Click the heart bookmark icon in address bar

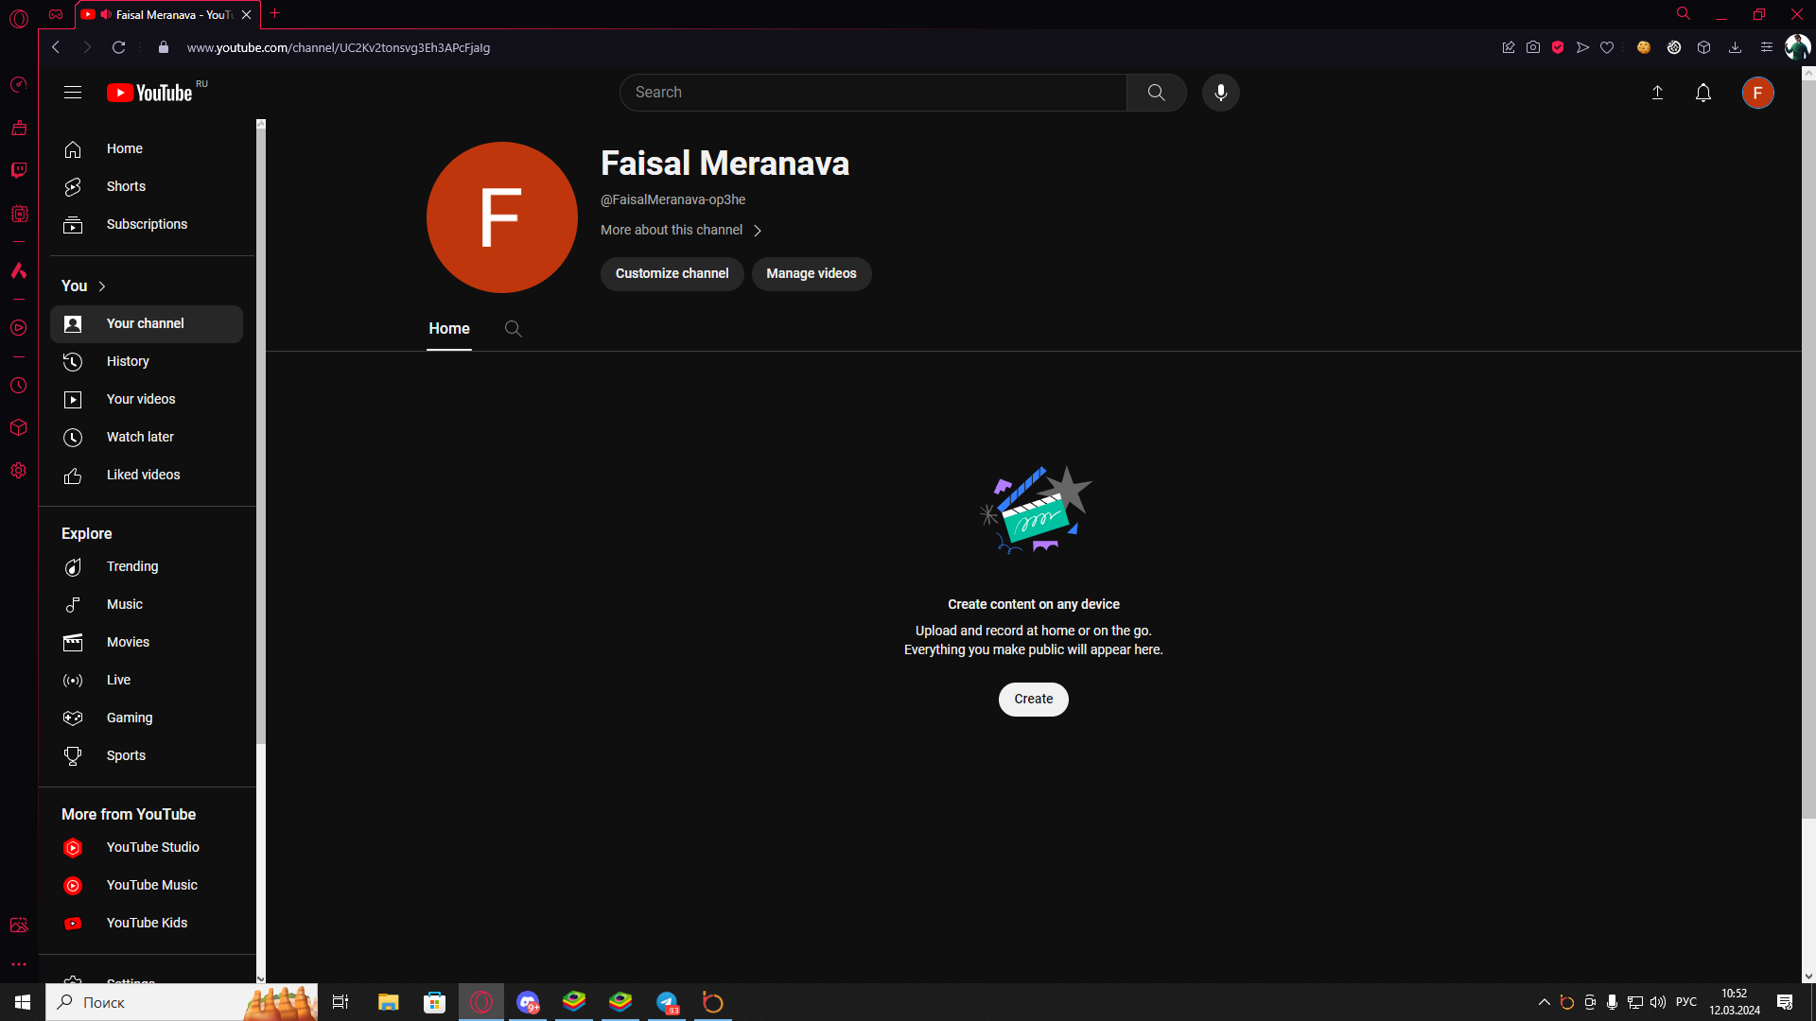[x=1607, y=47]
